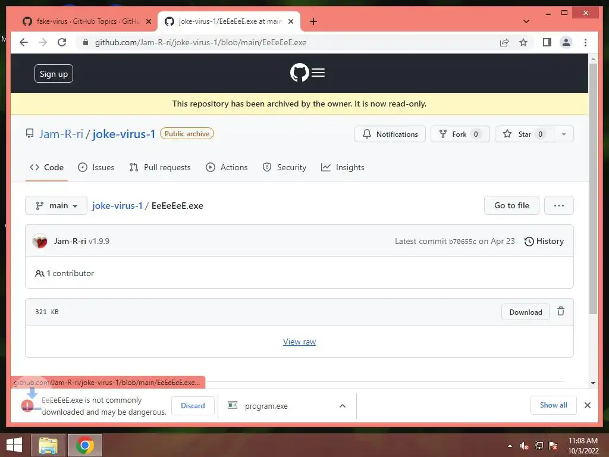Open the Pull requests tab
The image size is (609, 457).
[160, 167]
